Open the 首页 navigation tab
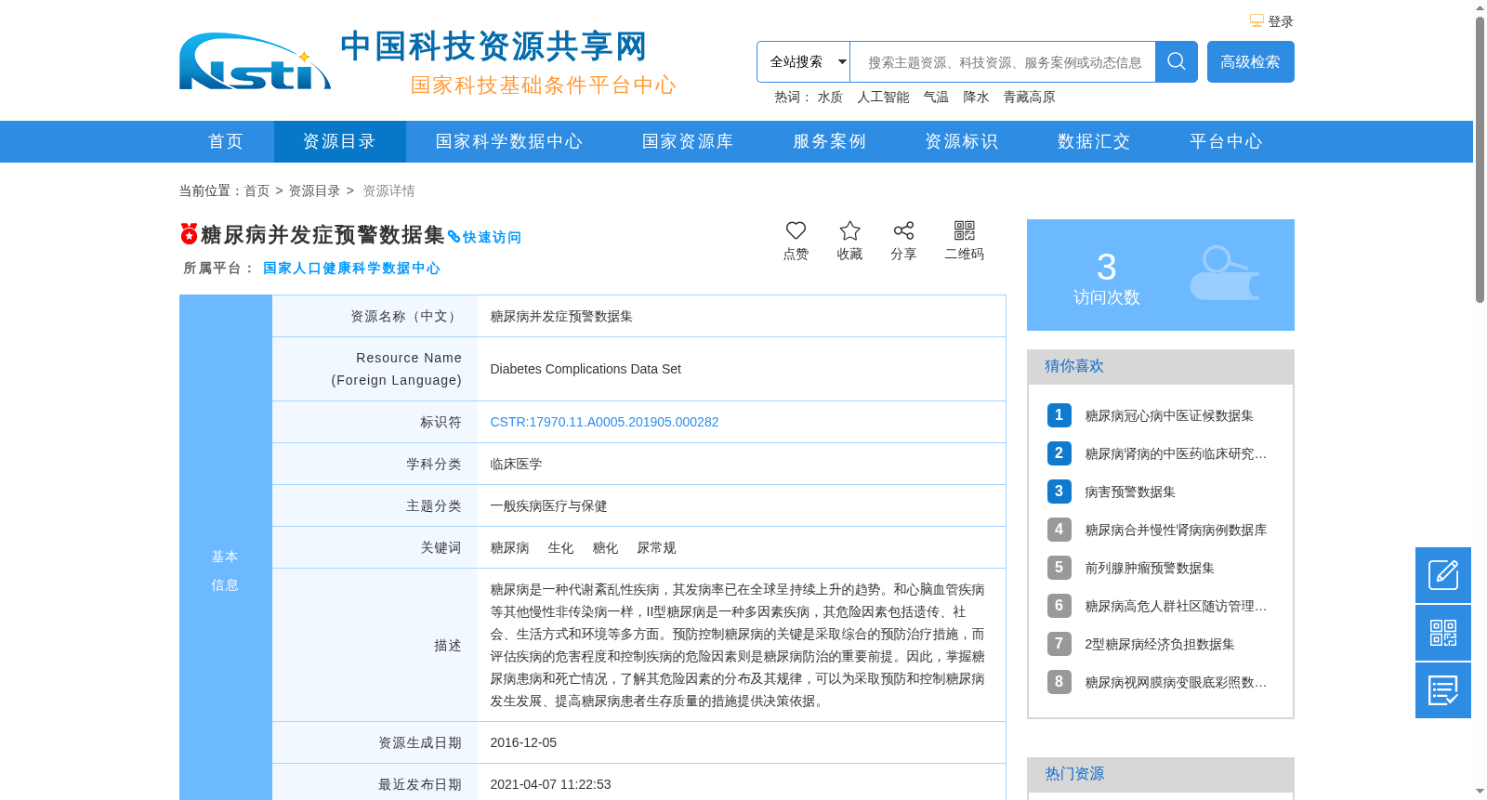 pyautogui.click(x=226, y=141)
